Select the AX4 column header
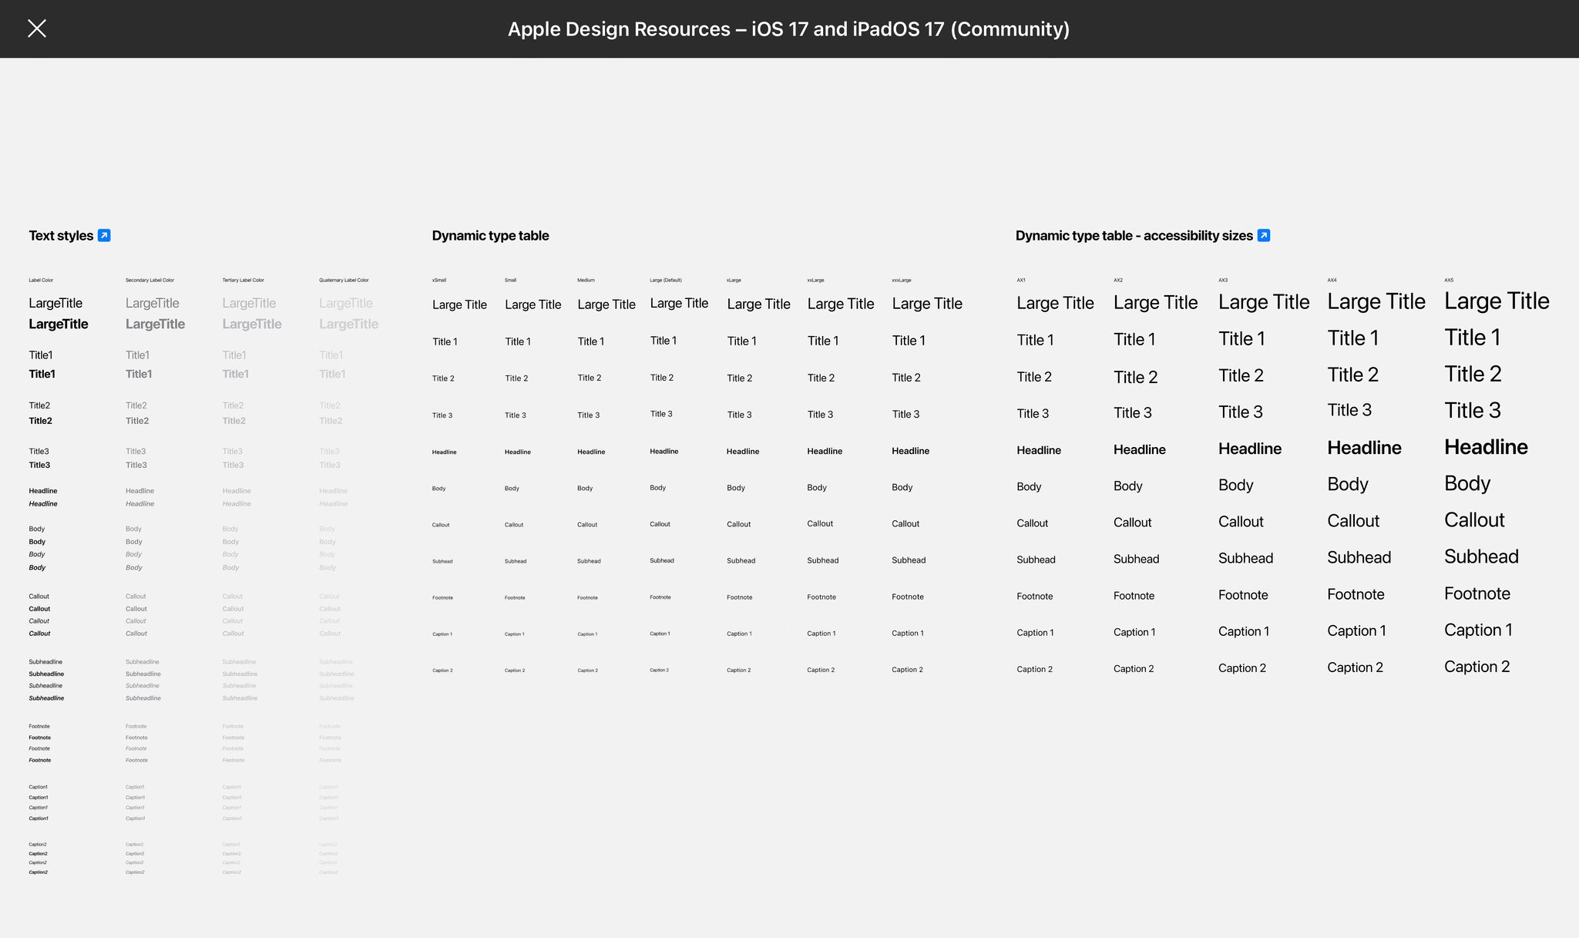Image resolution: width=1579 pixels, height=938 pixels. (x=1332, y=281)
